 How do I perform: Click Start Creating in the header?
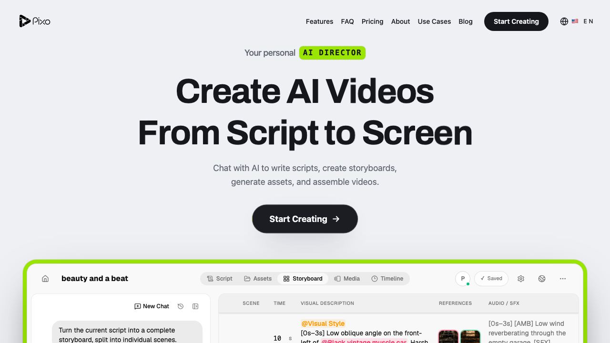(516, 21)
